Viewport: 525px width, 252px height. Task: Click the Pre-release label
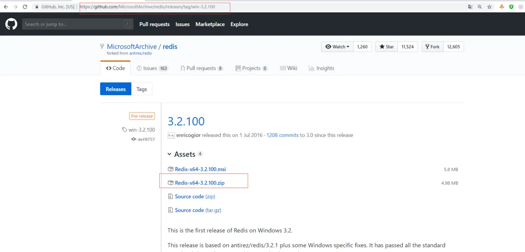click(x=142, y=116)
